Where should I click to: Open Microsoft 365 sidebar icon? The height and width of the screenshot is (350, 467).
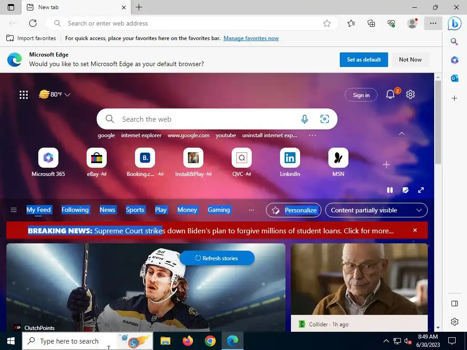(x=455, y=60)
